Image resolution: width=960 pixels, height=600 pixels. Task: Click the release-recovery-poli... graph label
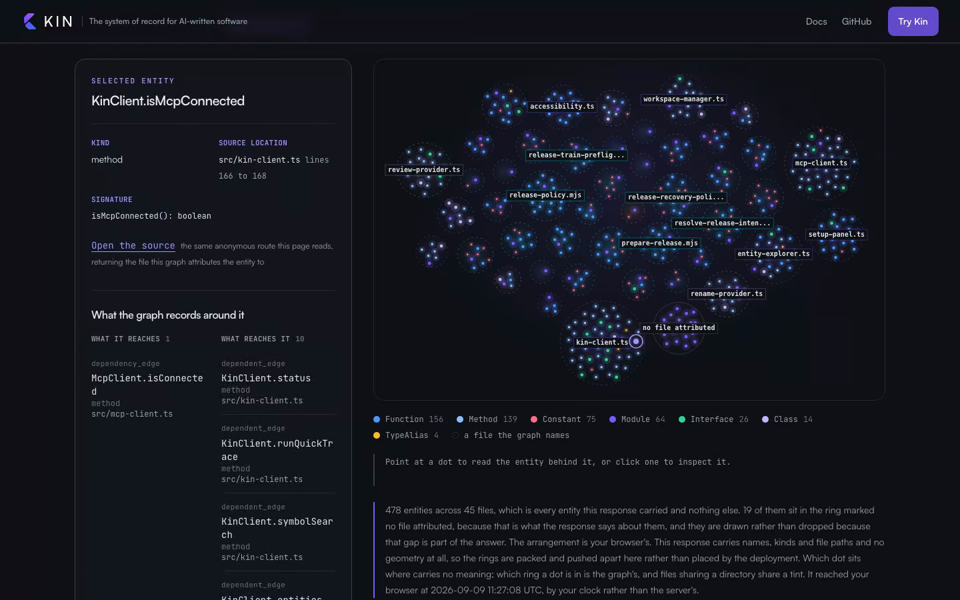[676, 197]
